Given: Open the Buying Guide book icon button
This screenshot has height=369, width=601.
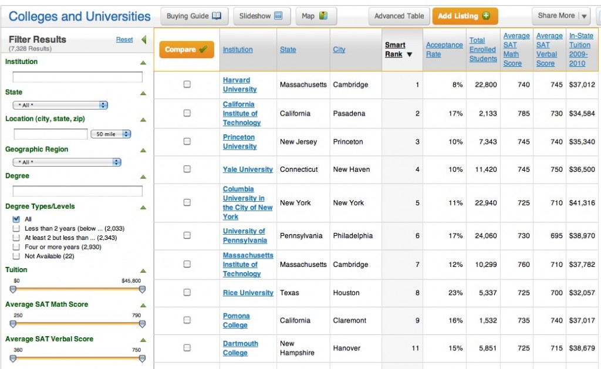Looking at the screenshot, I should [194, 16].
